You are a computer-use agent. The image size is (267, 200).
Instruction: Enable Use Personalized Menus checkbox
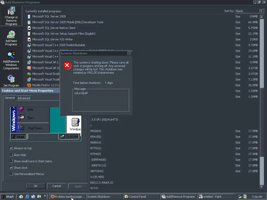(11, 174)
